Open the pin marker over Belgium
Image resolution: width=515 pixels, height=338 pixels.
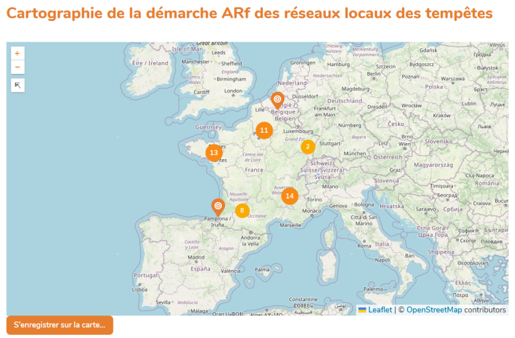pos(277,100)
